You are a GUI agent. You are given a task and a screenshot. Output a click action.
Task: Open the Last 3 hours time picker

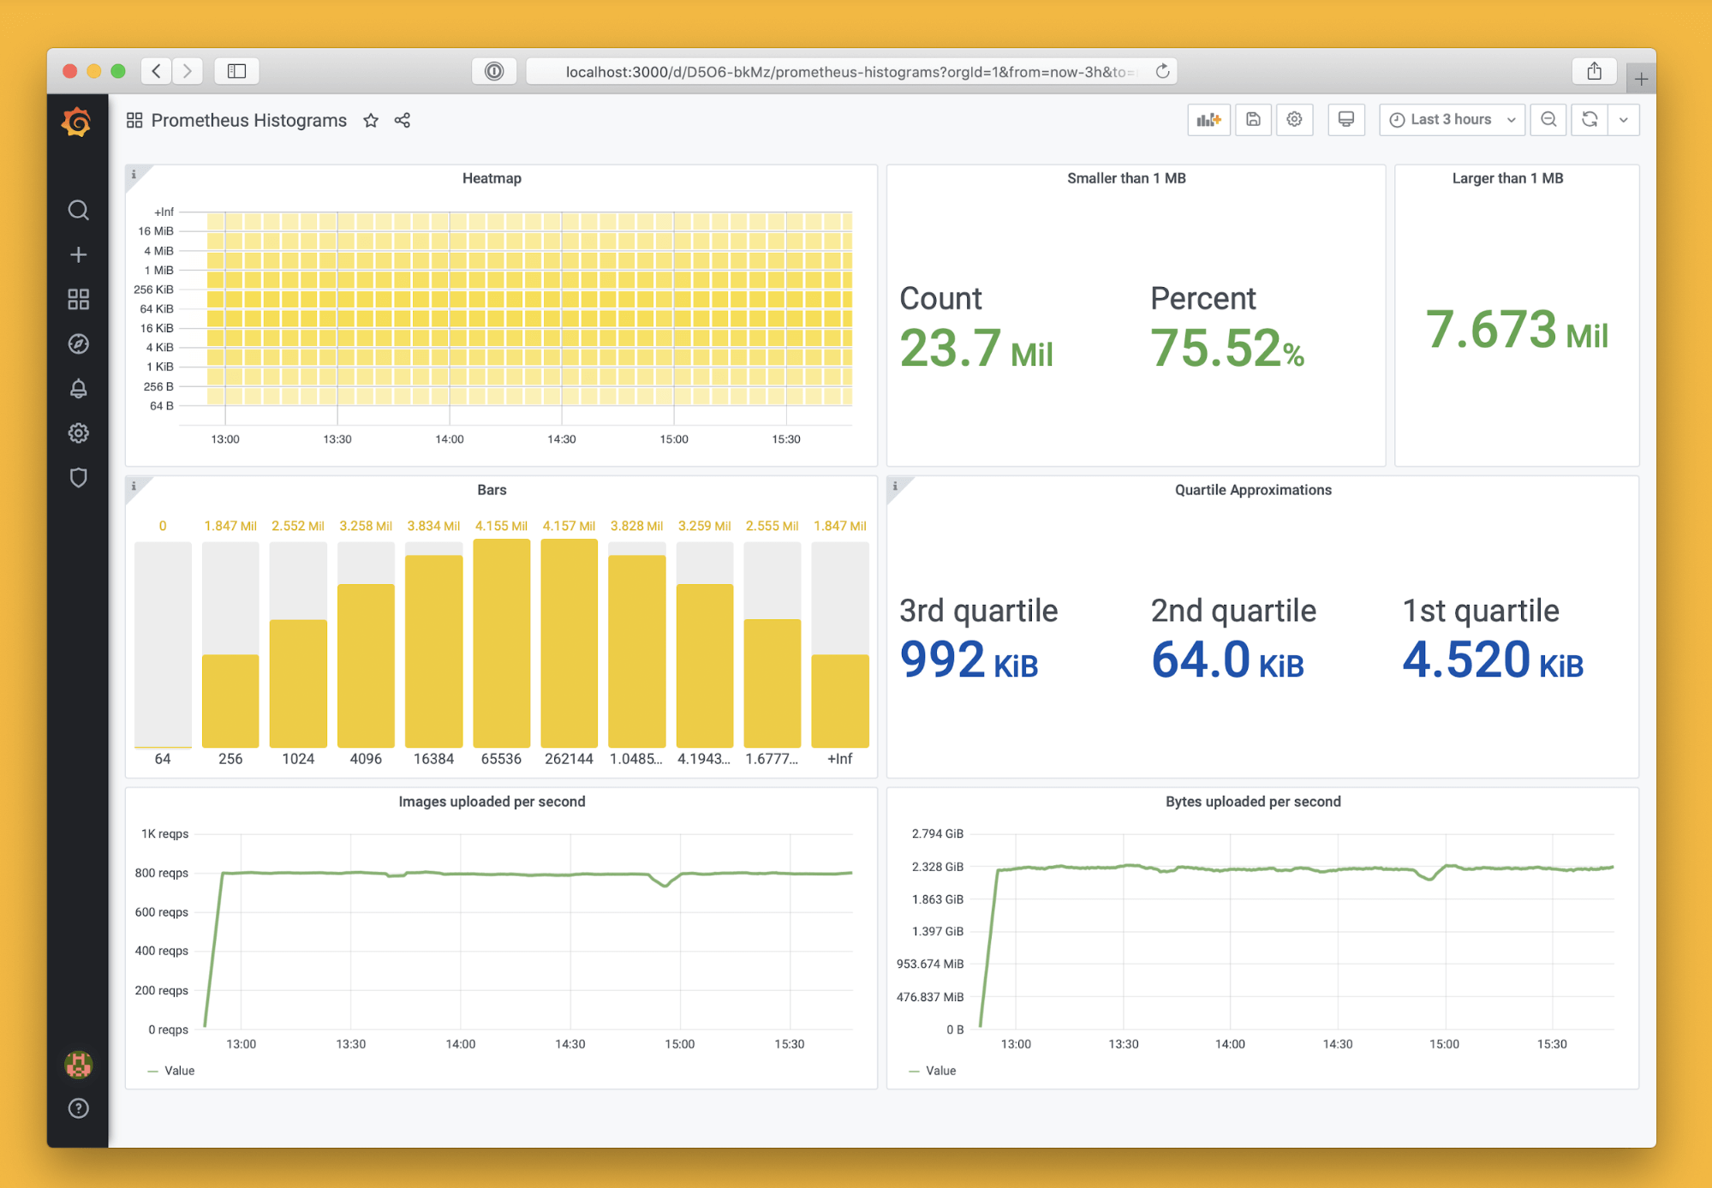(x=1452, y=120)
